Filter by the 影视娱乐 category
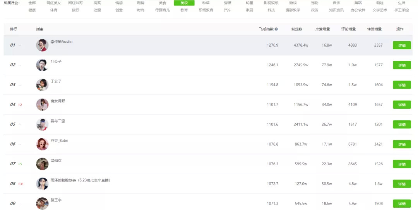418x210 pixels. [271, 3]
